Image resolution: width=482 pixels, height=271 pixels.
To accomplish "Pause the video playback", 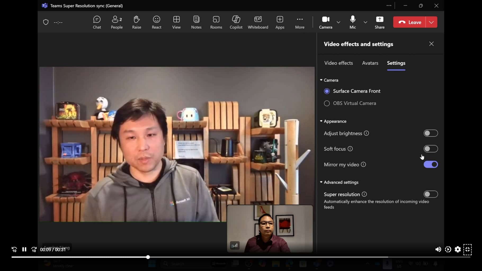I will 24,249.
